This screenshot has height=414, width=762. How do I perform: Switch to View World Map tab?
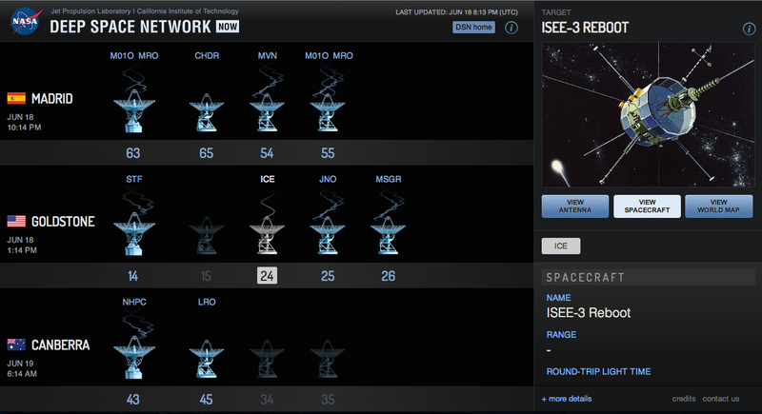(x=719, y=207)
